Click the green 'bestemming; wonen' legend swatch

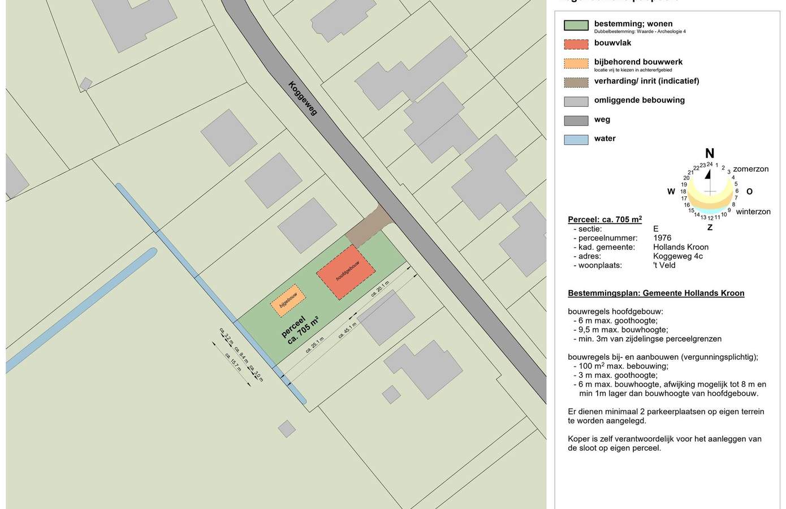pyautogui.click(x=576, y=25)
